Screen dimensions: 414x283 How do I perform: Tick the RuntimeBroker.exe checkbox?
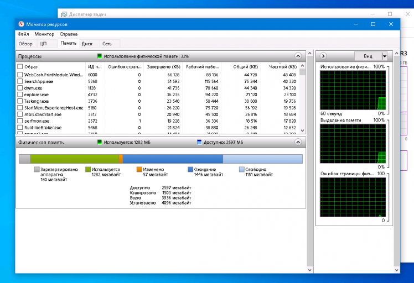[x=20, y=127]
